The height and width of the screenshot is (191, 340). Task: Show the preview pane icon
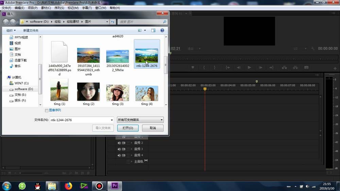[153, 30]
